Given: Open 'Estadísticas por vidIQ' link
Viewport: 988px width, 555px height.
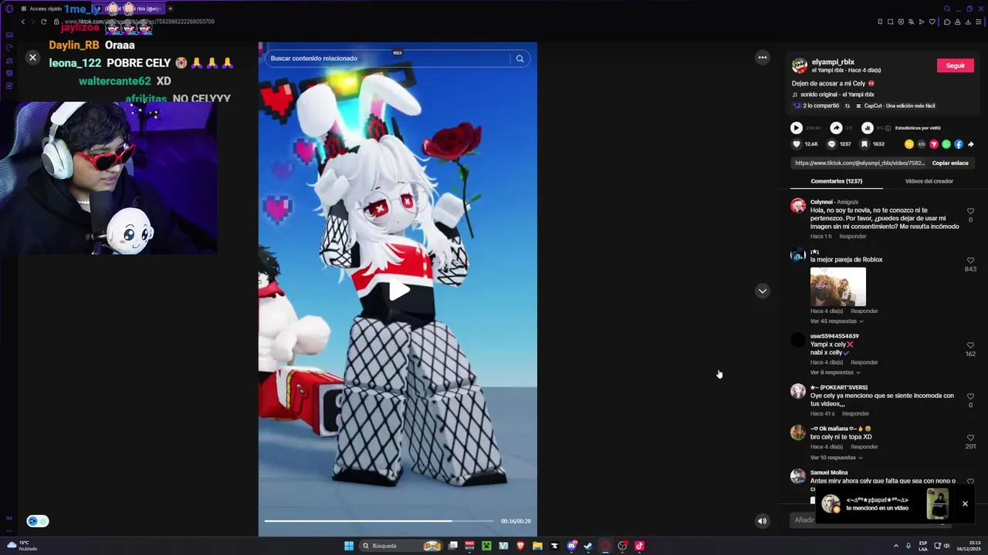Looking at the screenshot, I should click(x=918, y=128).
